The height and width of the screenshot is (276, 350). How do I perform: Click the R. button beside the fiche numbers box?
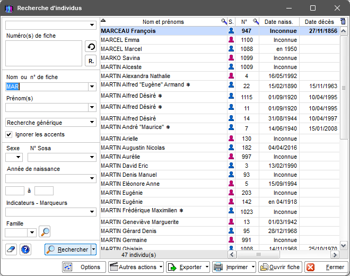[91, 61]
